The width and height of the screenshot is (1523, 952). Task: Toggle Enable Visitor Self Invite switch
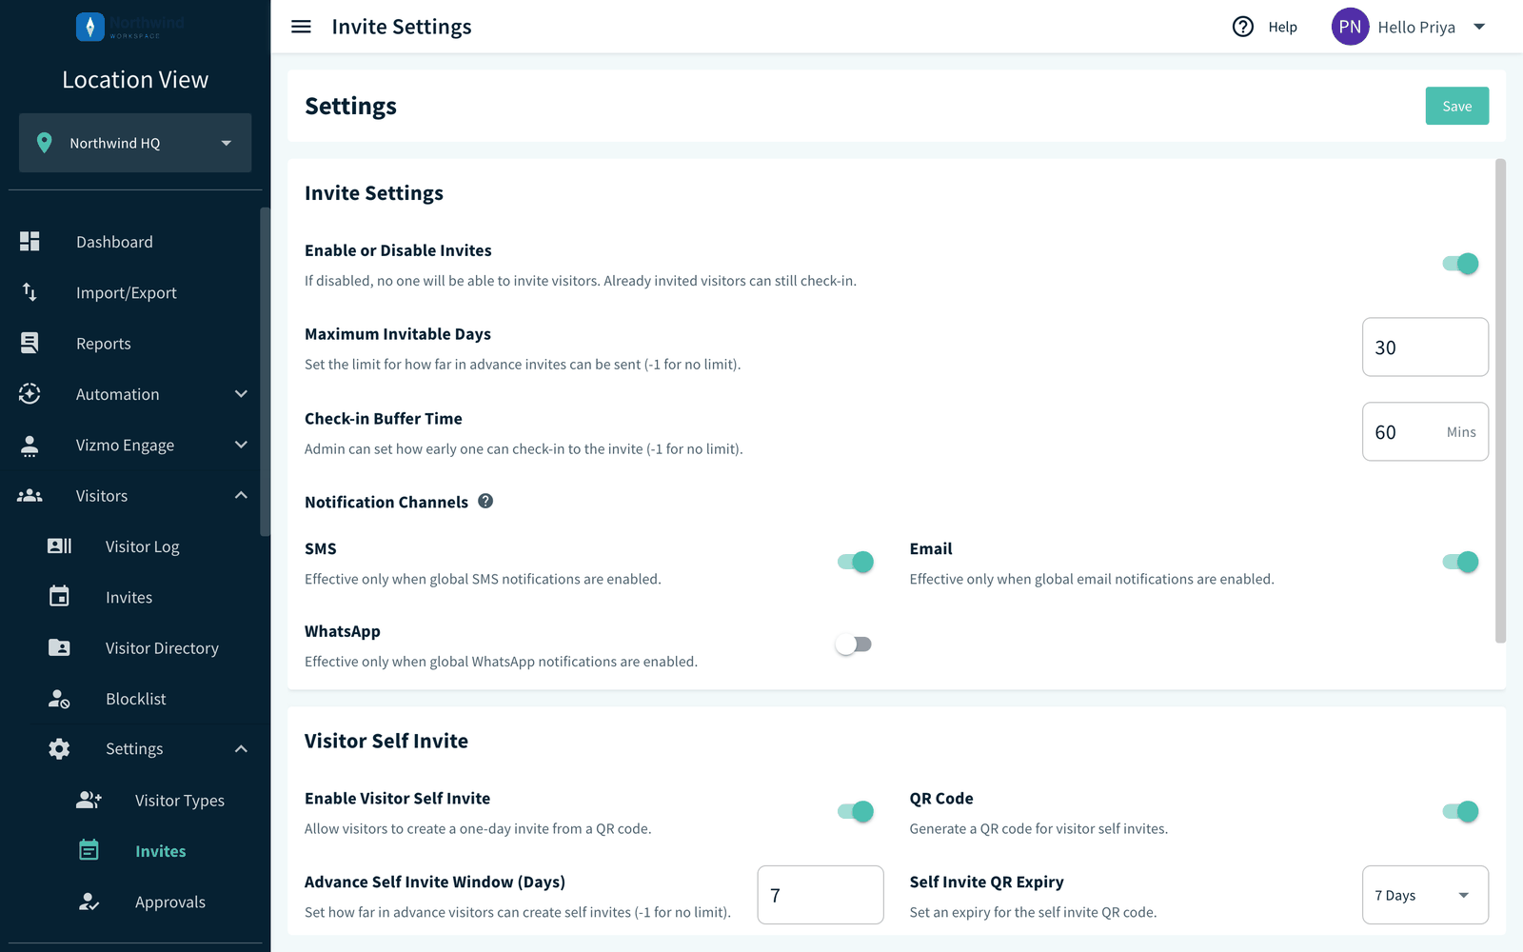855,811
